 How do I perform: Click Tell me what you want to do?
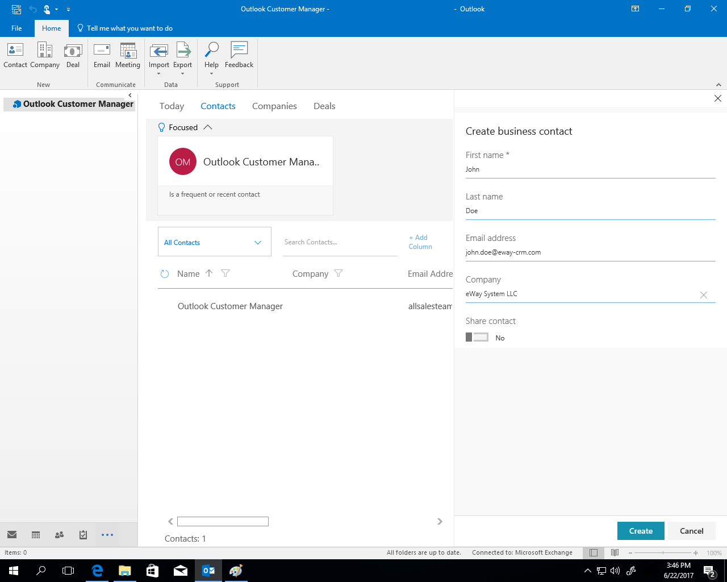[125, 28]
